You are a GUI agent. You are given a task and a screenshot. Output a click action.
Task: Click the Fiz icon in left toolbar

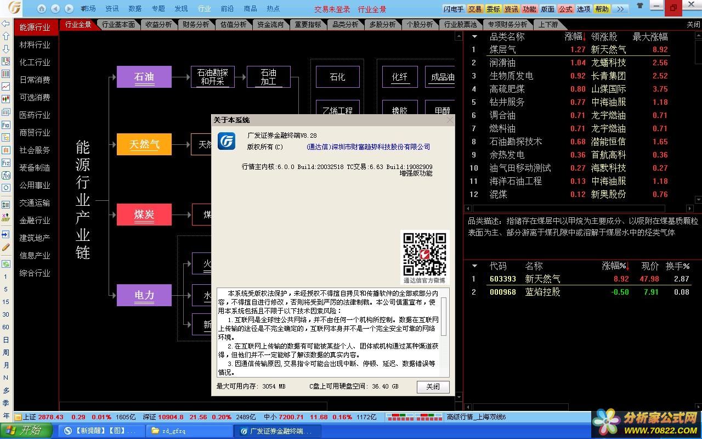tap(6, 163)
